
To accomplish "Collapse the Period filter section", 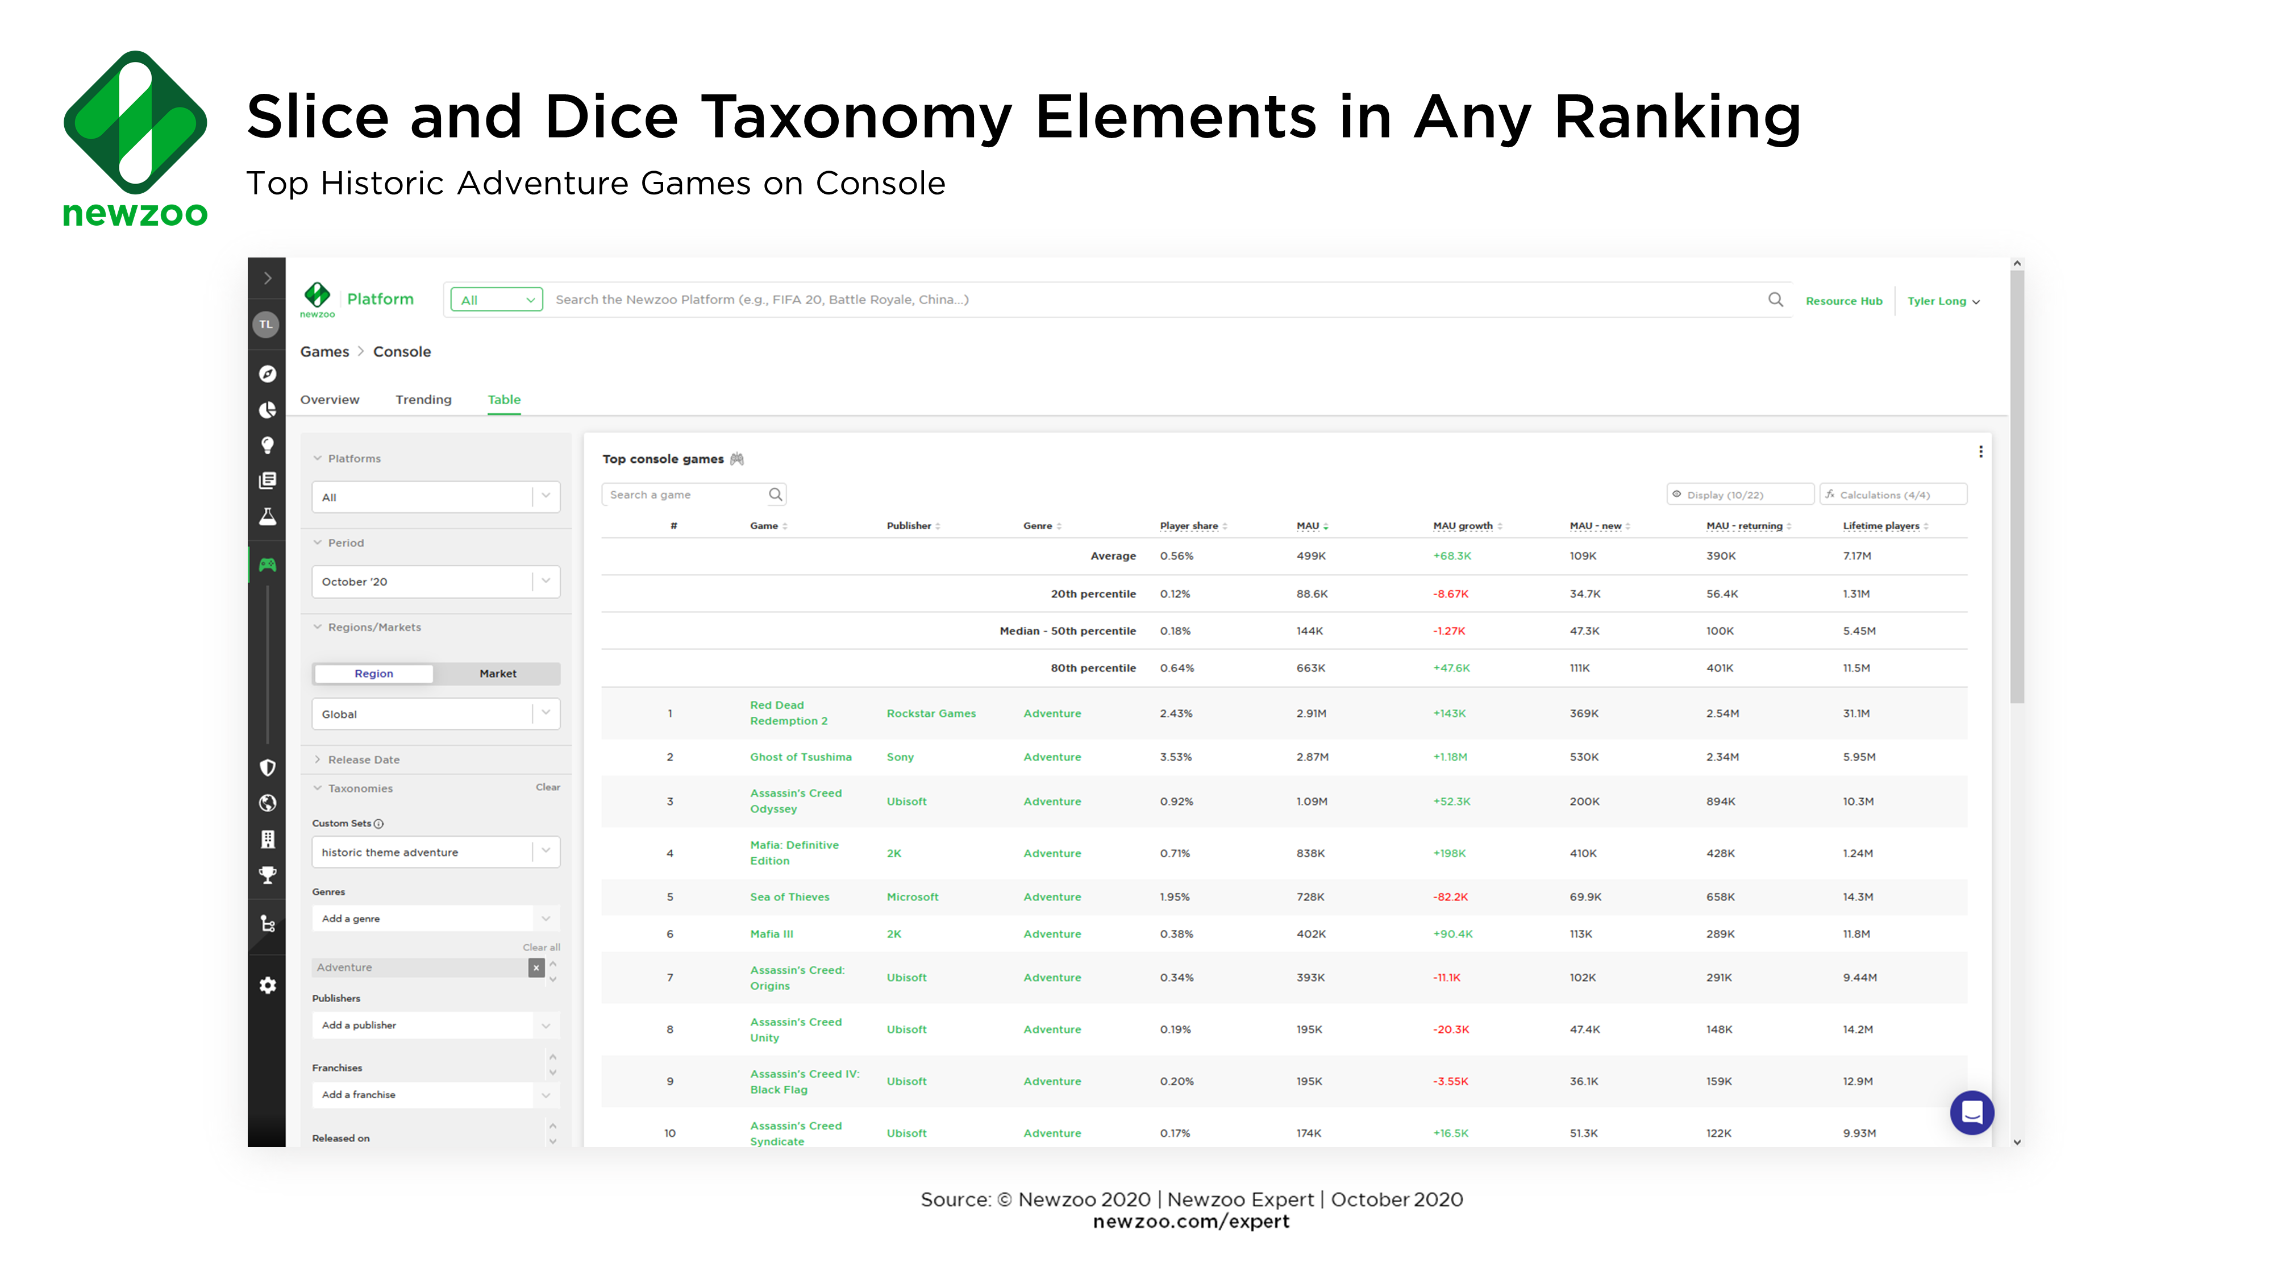I will coord(339,543).
